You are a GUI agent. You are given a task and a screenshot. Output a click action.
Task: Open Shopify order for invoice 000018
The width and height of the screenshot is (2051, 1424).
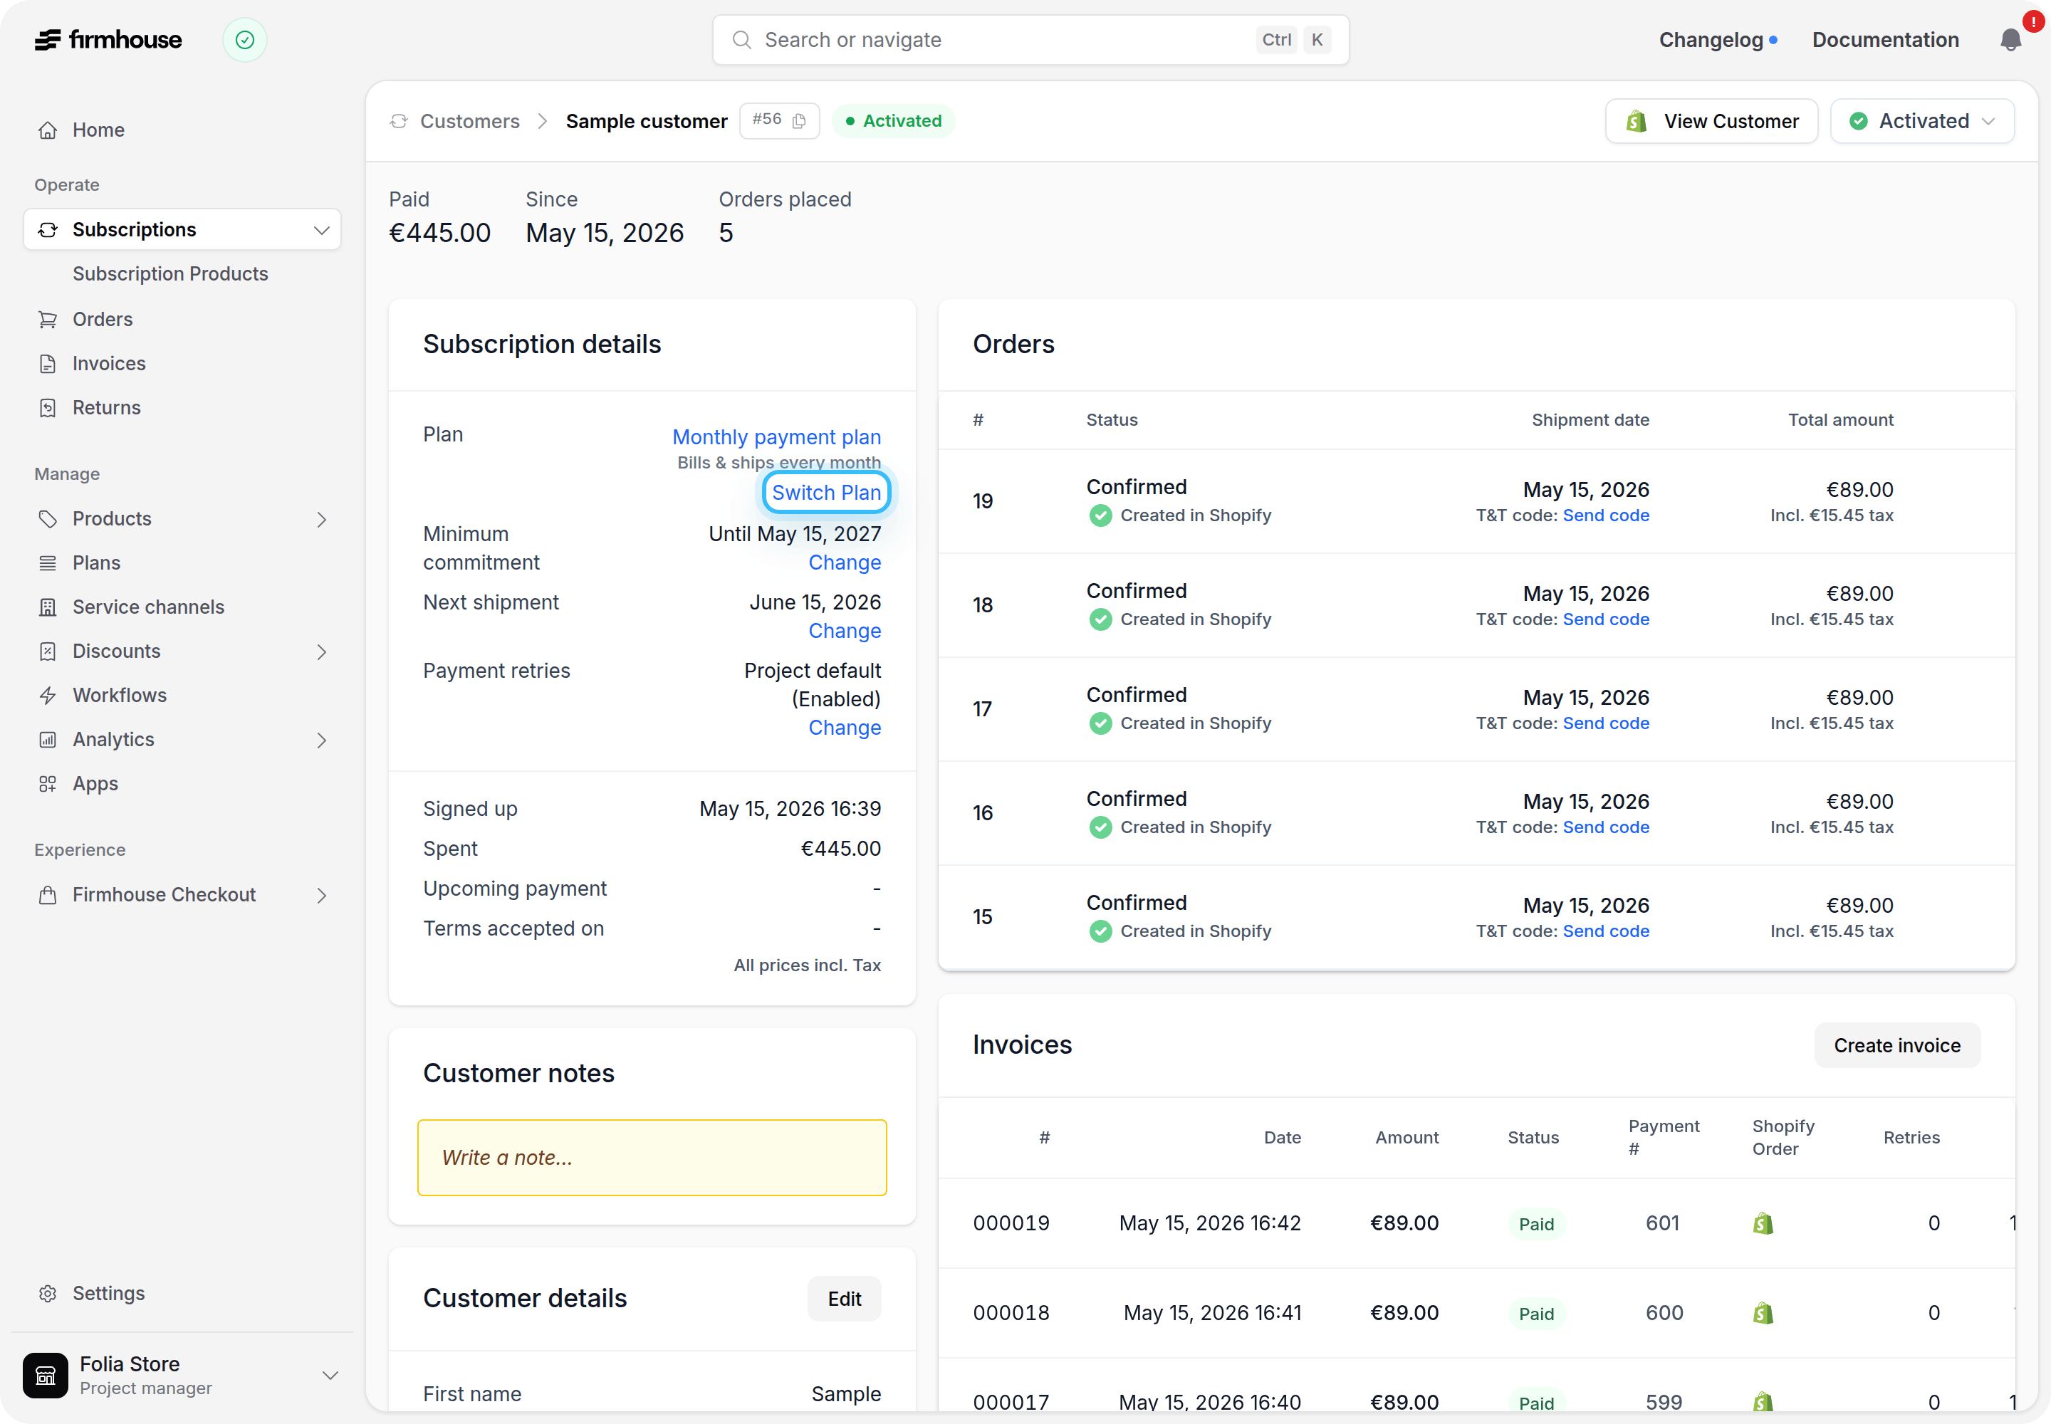point(1763,1314)
